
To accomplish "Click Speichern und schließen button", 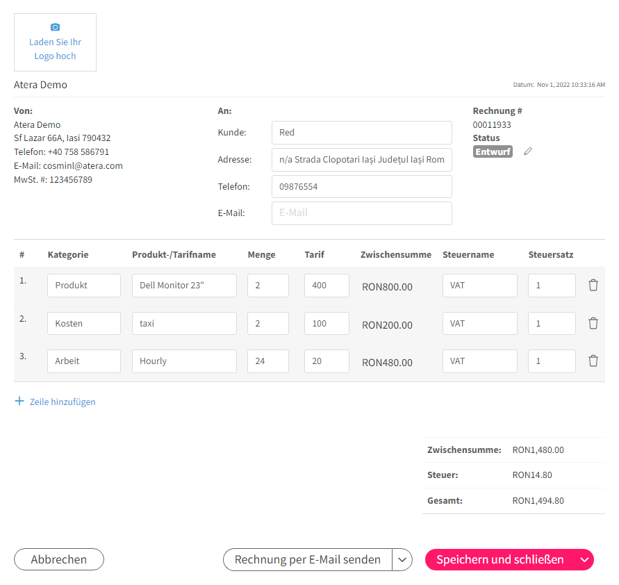I will 500,559.
